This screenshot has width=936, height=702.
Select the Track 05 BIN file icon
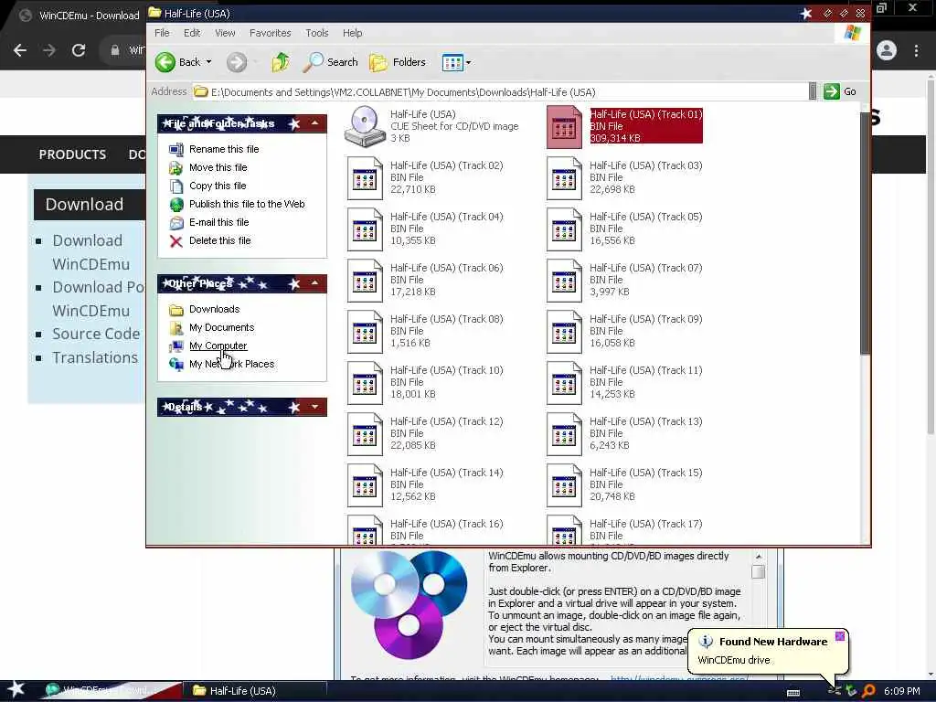[564, 229]
